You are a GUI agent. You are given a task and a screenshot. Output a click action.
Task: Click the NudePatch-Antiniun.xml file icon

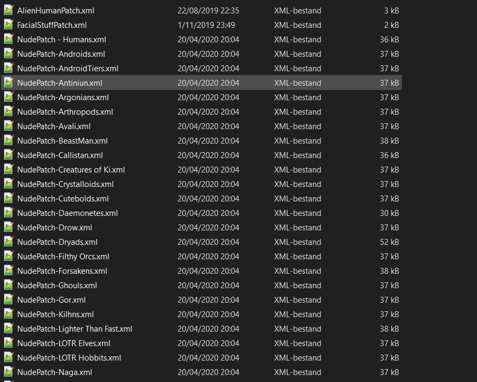(x=9, y=83)
